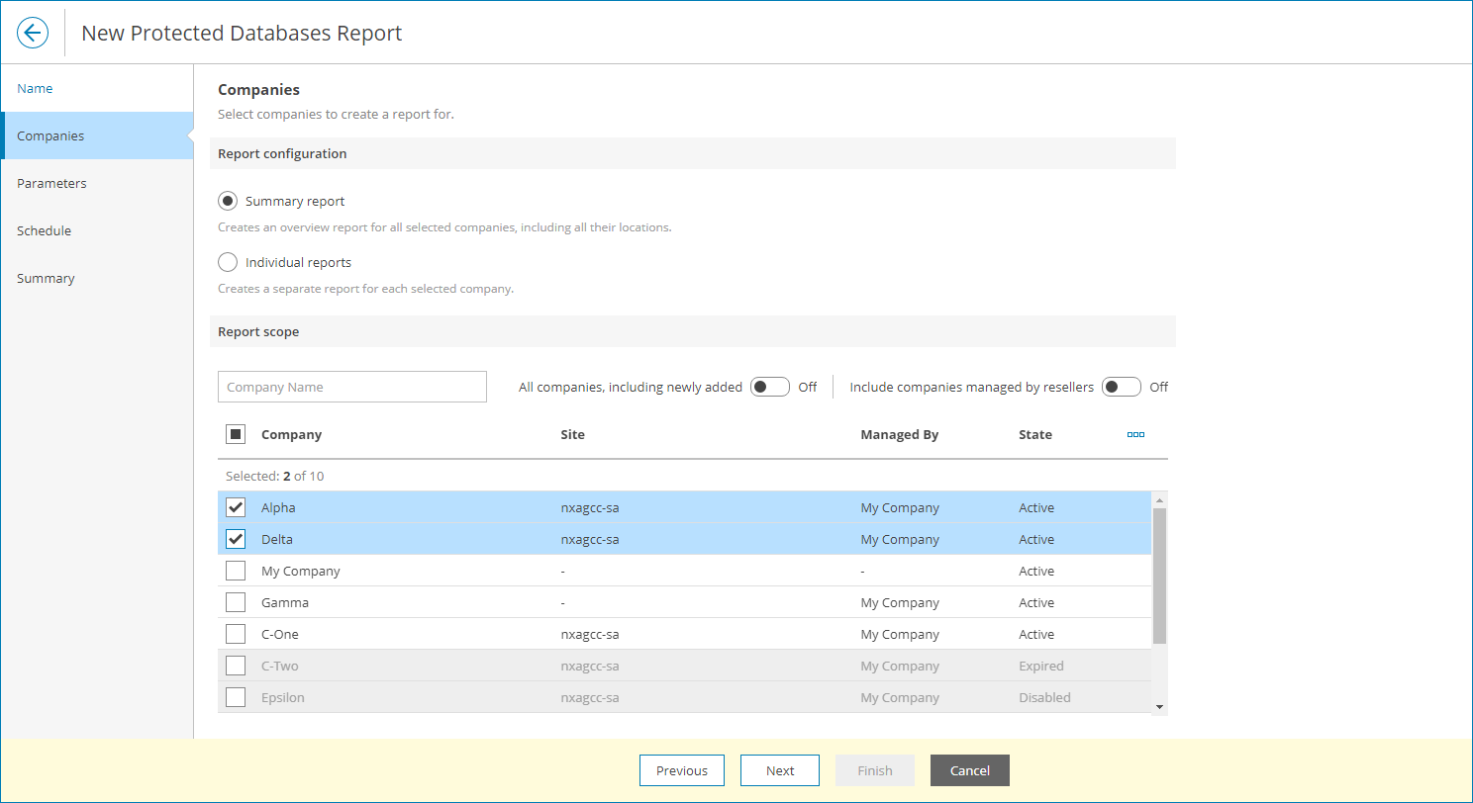The image size is (1473, 803).
Task: Click the scrollbar down arrow
Action: [x=1159, y=706]
